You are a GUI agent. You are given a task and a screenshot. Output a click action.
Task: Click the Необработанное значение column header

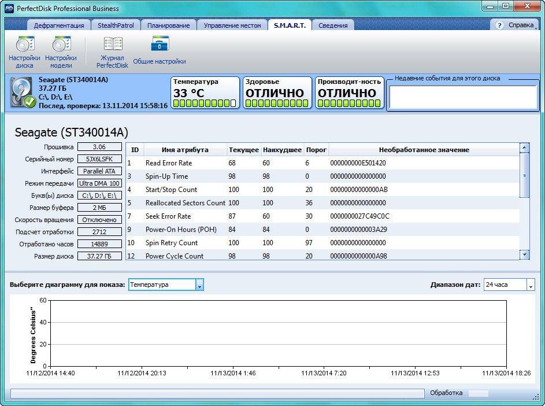pos(424,150)
